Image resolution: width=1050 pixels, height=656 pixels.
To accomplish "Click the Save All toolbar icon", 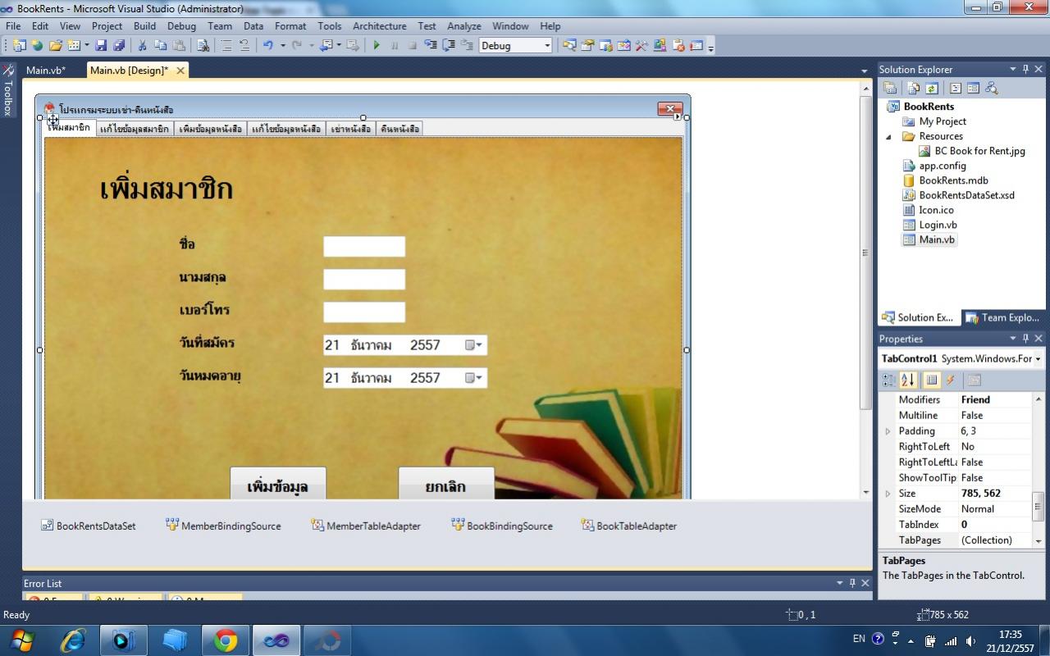I will coord(119,46).
